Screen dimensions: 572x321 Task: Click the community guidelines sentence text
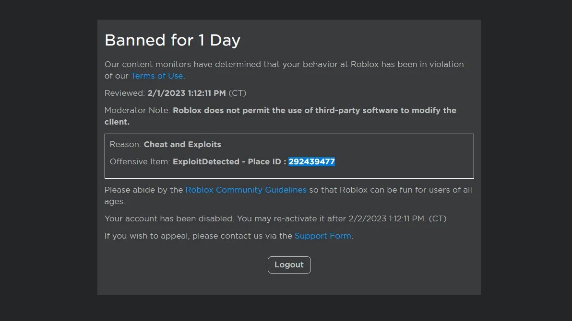coord(384,190)
